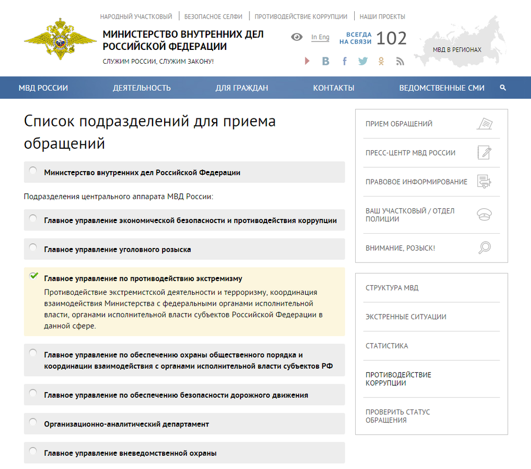Choose 'Министерство внутренних дел Российской Федерации' radio button
The image size is (531, 469).
(33, 171)
